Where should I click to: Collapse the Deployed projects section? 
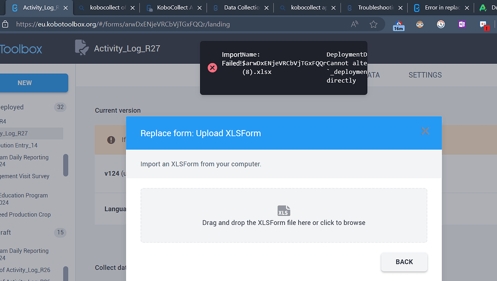[x=14, y=107]
